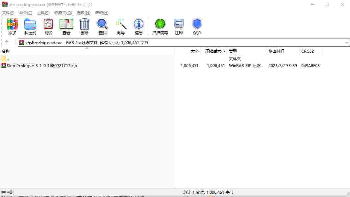Open the Find (查找) magnifier tool
350x197 pixels.
(102, 27)
